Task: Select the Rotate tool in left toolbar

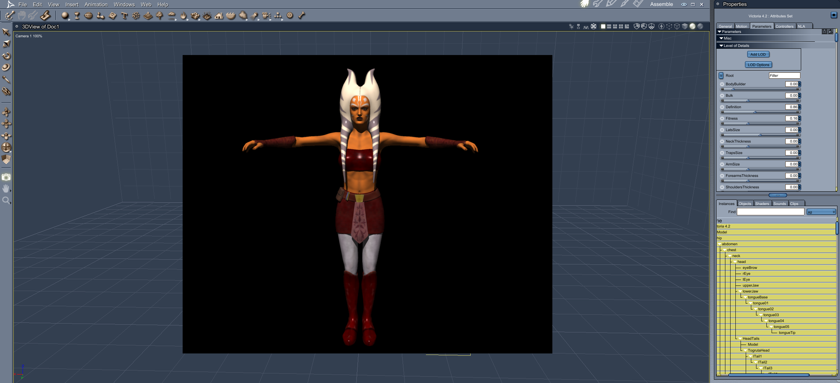Action: pyautogui.click(x=6, y=56)
